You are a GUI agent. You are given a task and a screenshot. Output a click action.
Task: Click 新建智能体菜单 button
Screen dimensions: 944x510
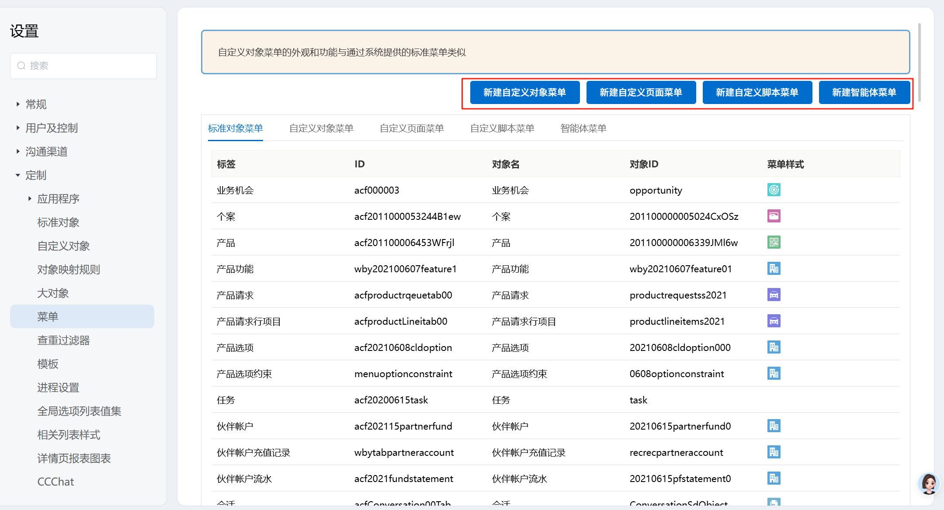864,92
